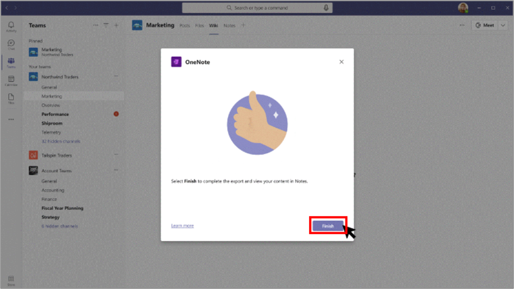This screenshot has width=514, height=289.
Task: Click the join or create team plus
Action: coord(116,25)
